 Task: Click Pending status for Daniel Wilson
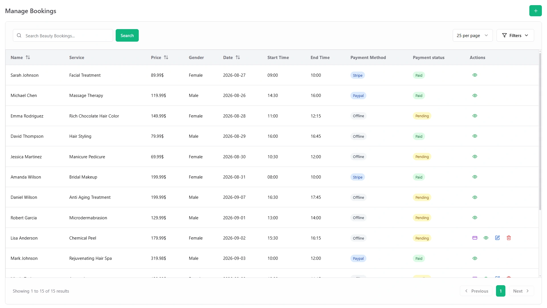pyautogui.click(x=422, y=197)
